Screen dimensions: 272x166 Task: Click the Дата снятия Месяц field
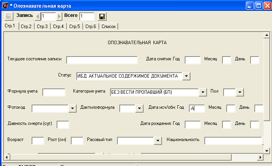tap(227, 60)
